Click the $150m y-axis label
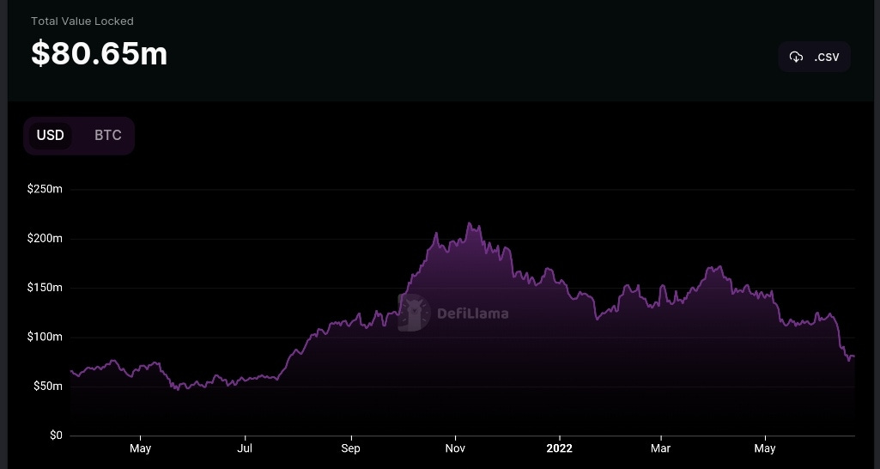Image resolution: width=880 pixels, height=469 pixels. [45, 288]
